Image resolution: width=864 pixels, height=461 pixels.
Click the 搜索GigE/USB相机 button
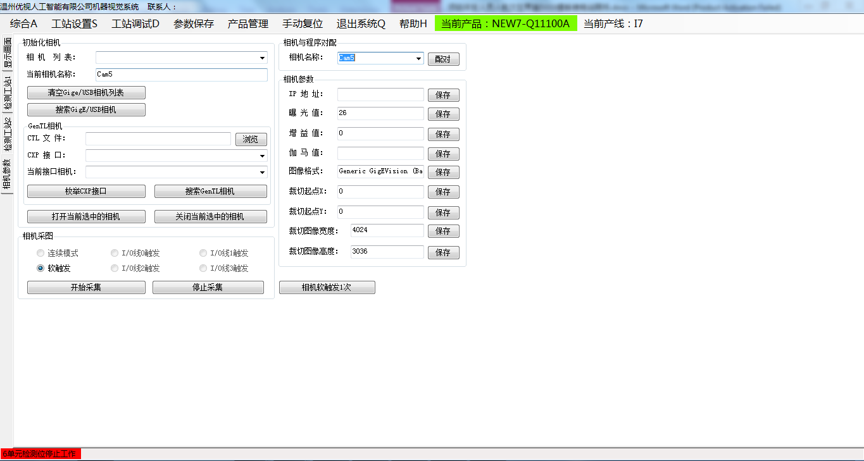pyautogui.click(x=86, y=109)
